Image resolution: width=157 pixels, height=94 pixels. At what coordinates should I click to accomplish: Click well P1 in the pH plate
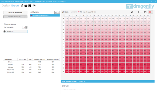[67, 72]
